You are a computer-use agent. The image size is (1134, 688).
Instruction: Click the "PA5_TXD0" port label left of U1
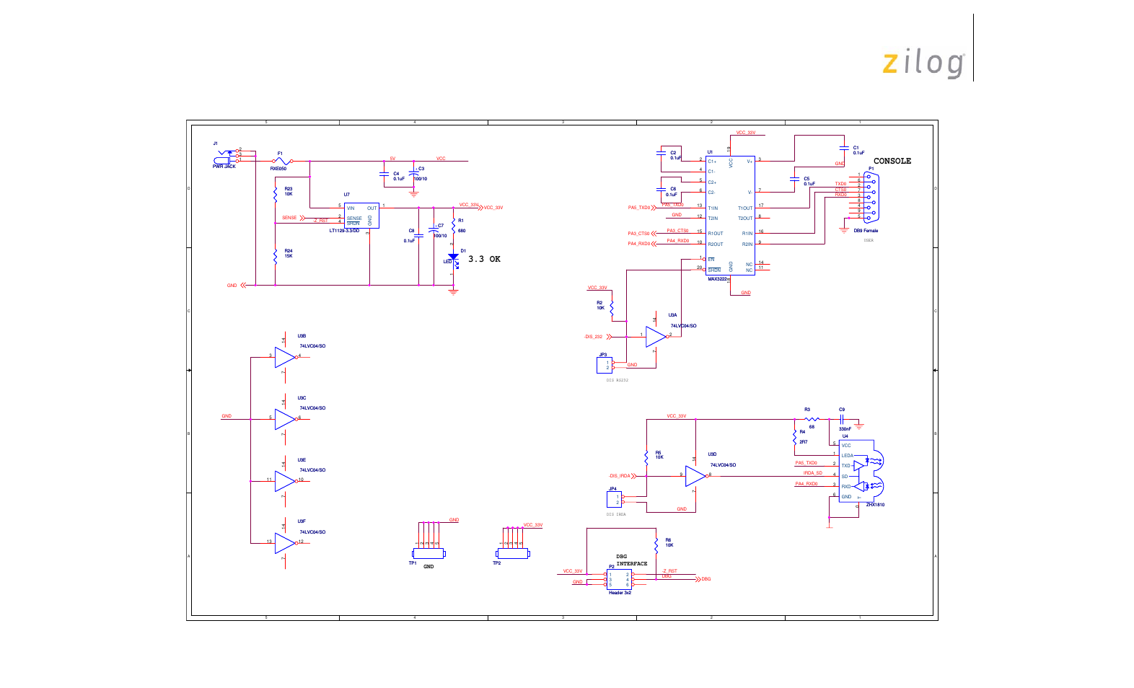(639, 208)
